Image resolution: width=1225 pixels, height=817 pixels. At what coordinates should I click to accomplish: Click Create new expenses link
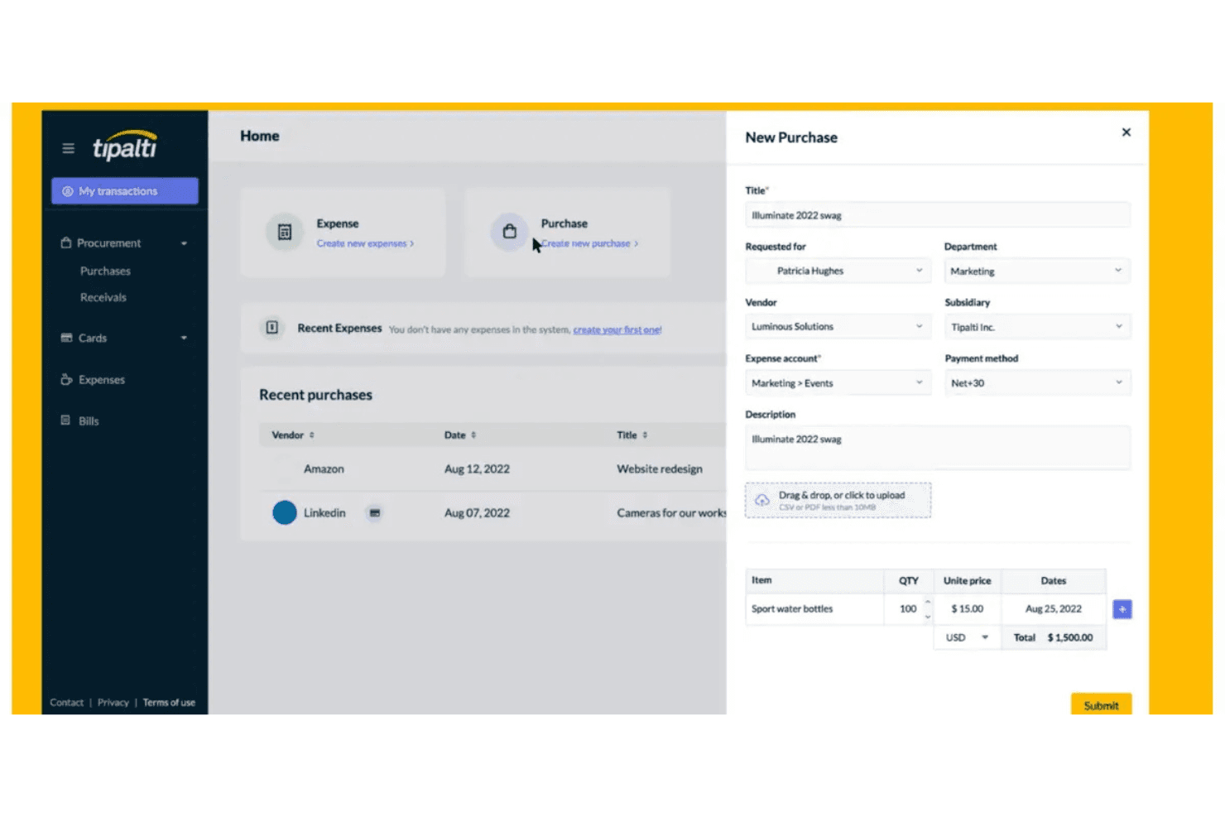pos(365,243)
